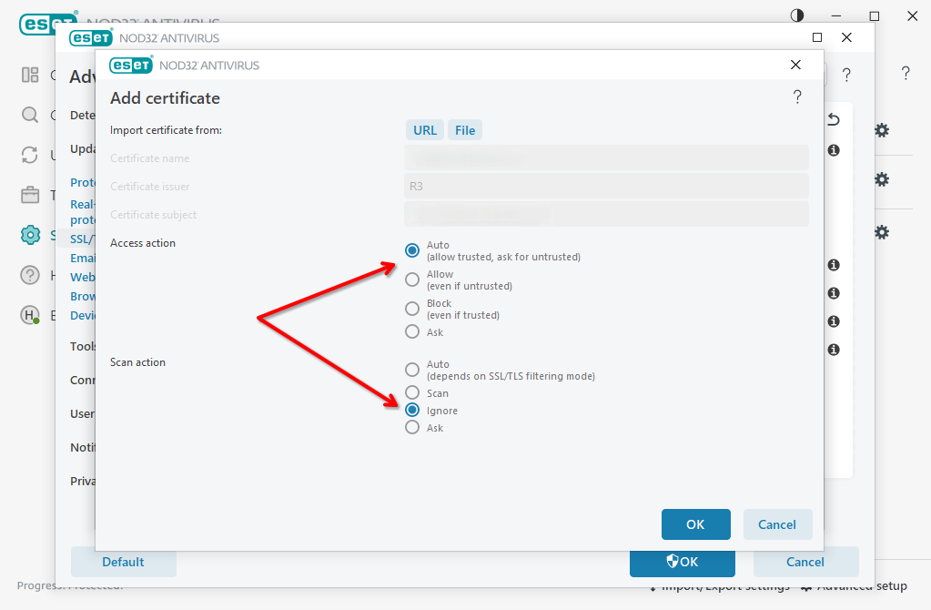This screenshot has height=610, width=931.
Task: Open the Overview dashboard icon in main sidebar
Action: 30,75
